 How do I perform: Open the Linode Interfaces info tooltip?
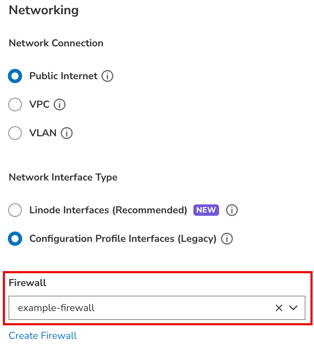[x=232, y=210]
